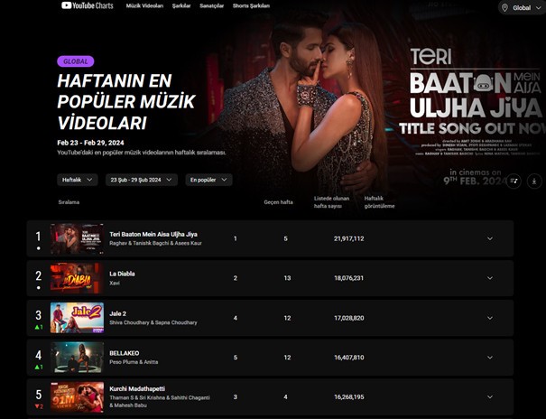Open the La Diabla song title
This screenshot has height=419, width=546.
pyautogui.click(x=122, y=274)
